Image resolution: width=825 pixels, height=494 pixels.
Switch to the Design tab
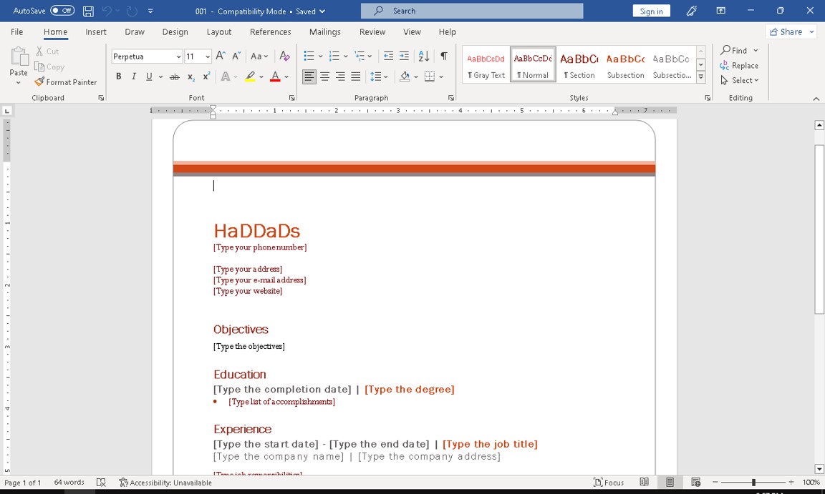click(175, 32)
